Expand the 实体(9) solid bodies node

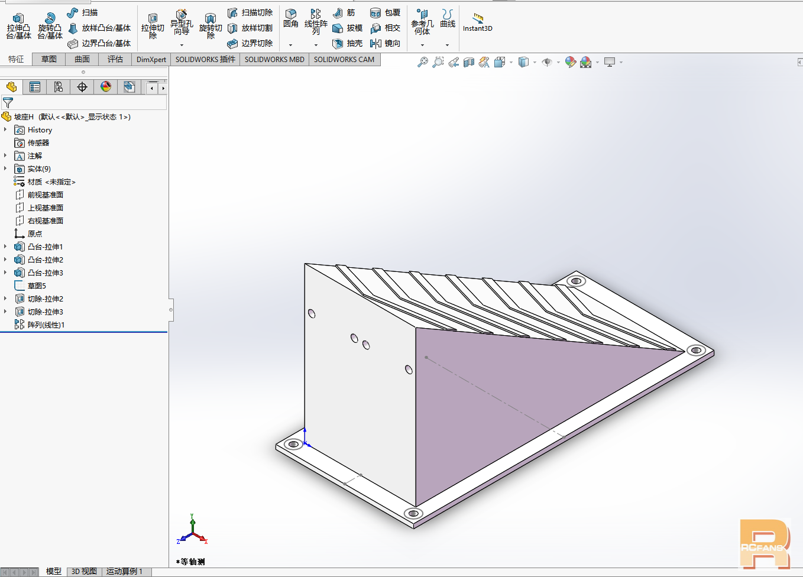click(5, 168)
